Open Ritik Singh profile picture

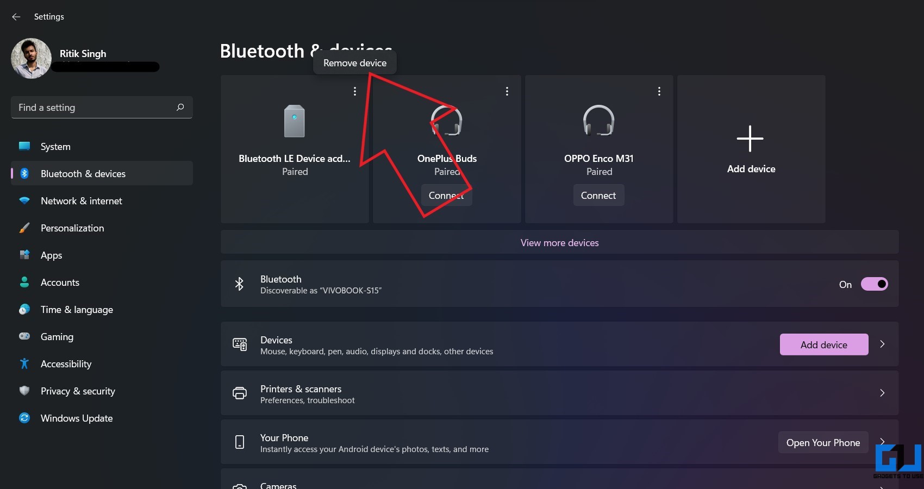31,58
